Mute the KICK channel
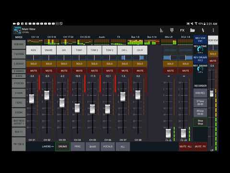 coord(34,71)
